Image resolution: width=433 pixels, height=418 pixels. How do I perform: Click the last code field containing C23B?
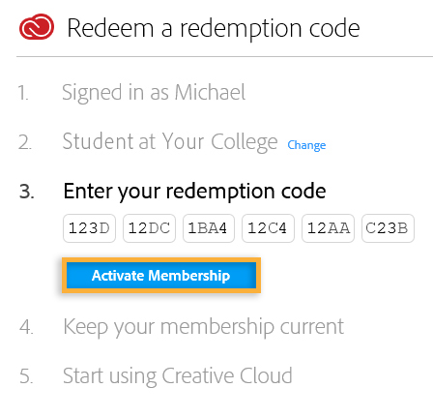tap(388, 228)
